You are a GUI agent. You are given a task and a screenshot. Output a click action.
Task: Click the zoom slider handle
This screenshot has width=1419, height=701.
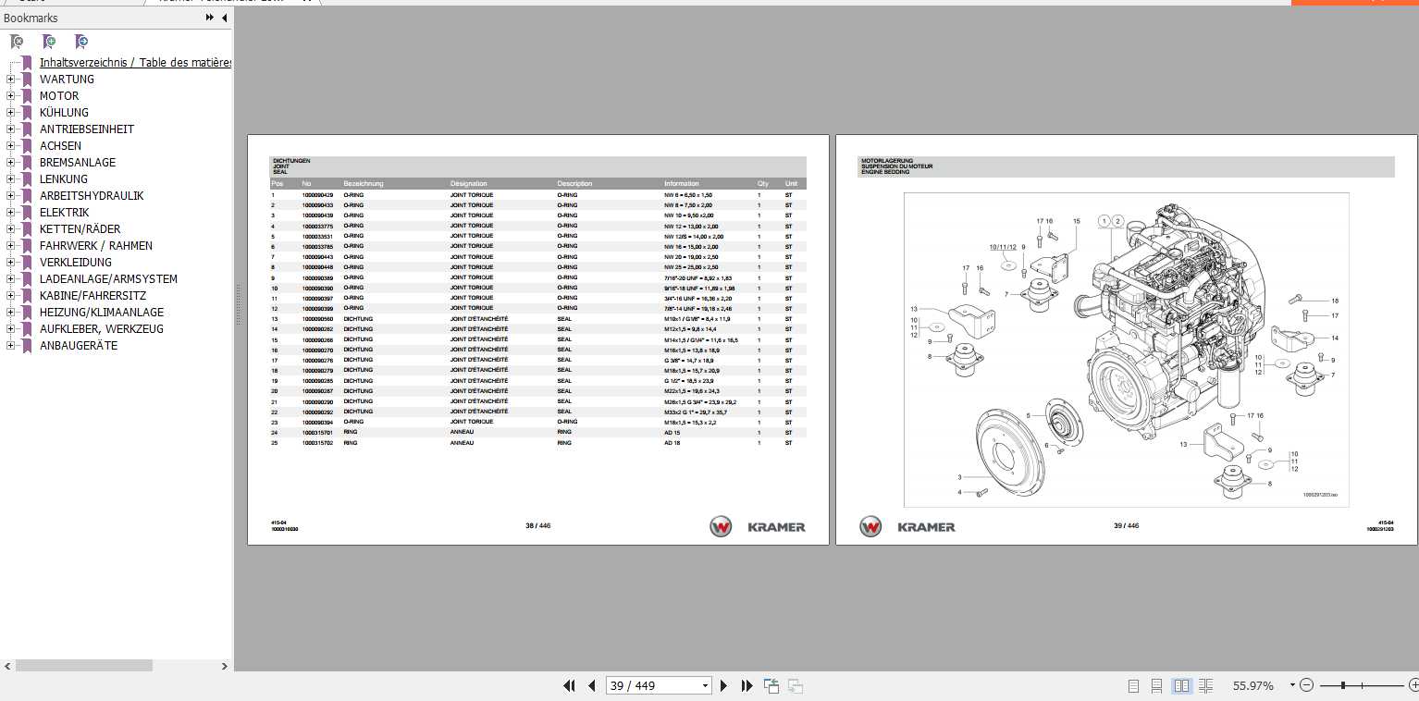pos(1342,685)
